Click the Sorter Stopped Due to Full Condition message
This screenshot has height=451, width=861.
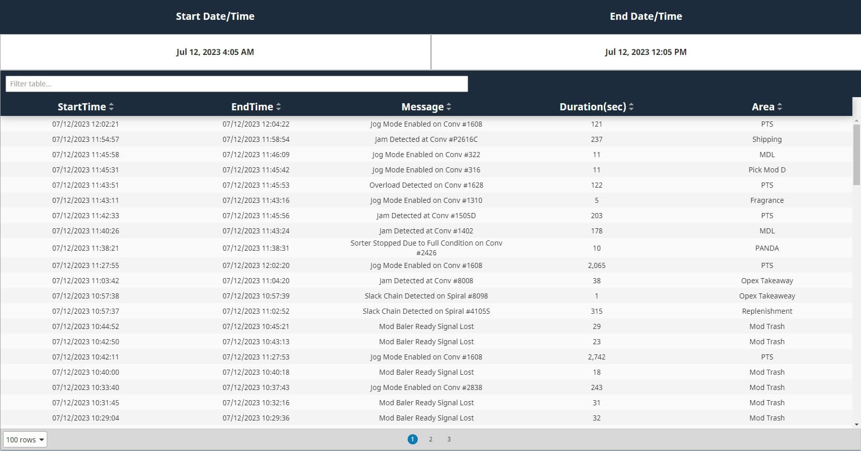pyautogui.click(x=426, y=248)
